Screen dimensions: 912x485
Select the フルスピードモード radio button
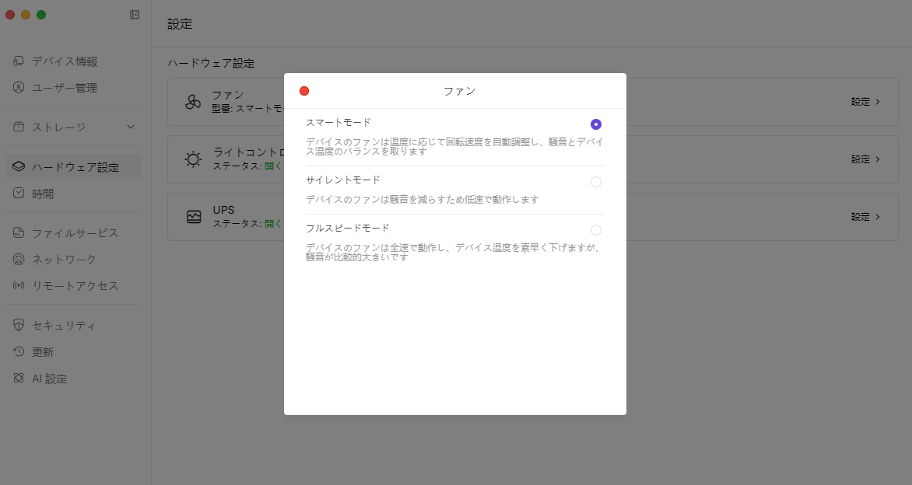pyautogui.click(x=596, y=230)
